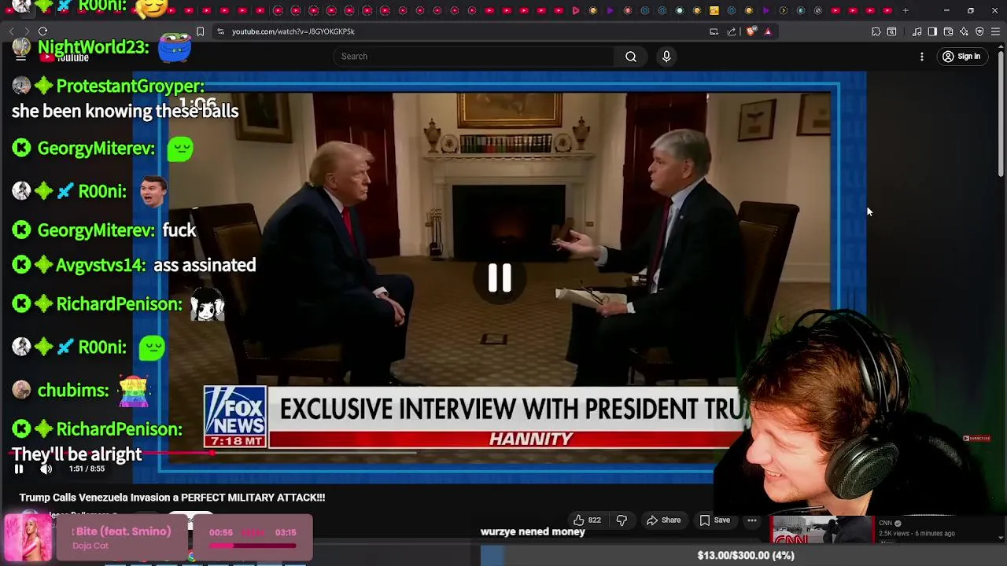Open the music note playlist icon
Screen dimensions: 1007x566
[917, 31]
